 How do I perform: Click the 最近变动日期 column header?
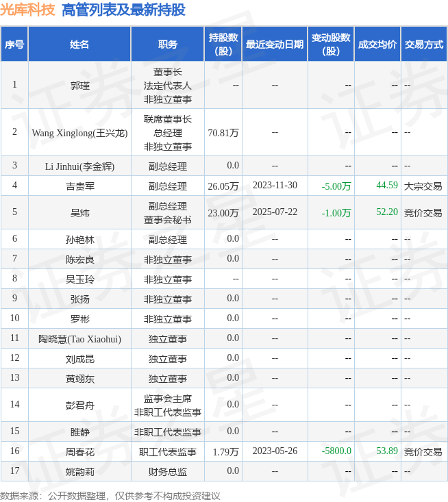pos(275,45)
